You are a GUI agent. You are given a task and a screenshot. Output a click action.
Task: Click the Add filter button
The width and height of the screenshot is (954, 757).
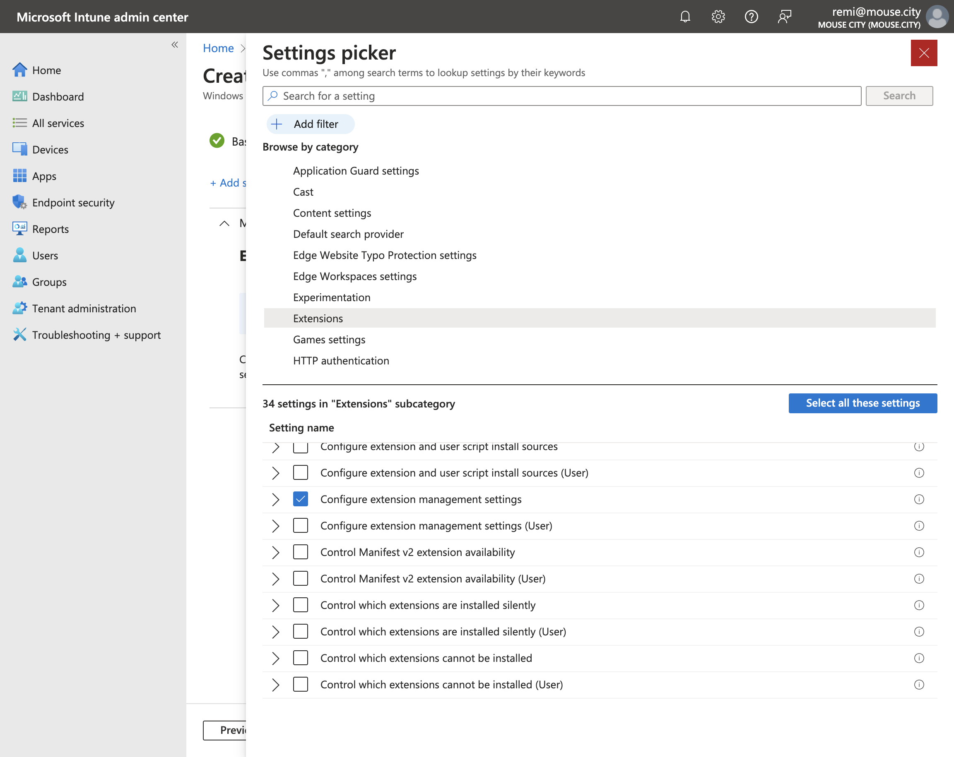[x=310, y=124]
